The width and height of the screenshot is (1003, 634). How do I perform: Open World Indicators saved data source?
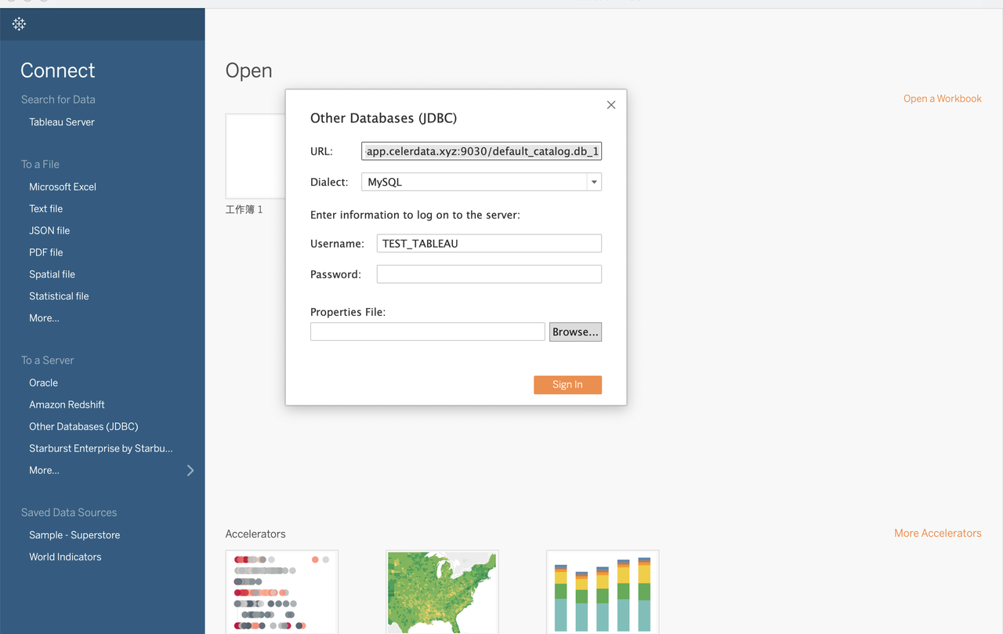point(65,556)
